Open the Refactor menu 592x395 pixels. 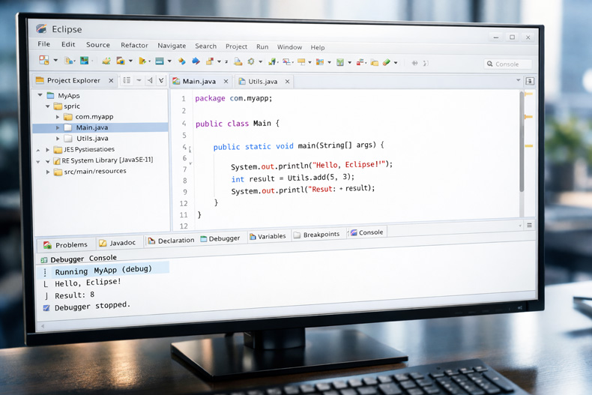coord(134,45)
